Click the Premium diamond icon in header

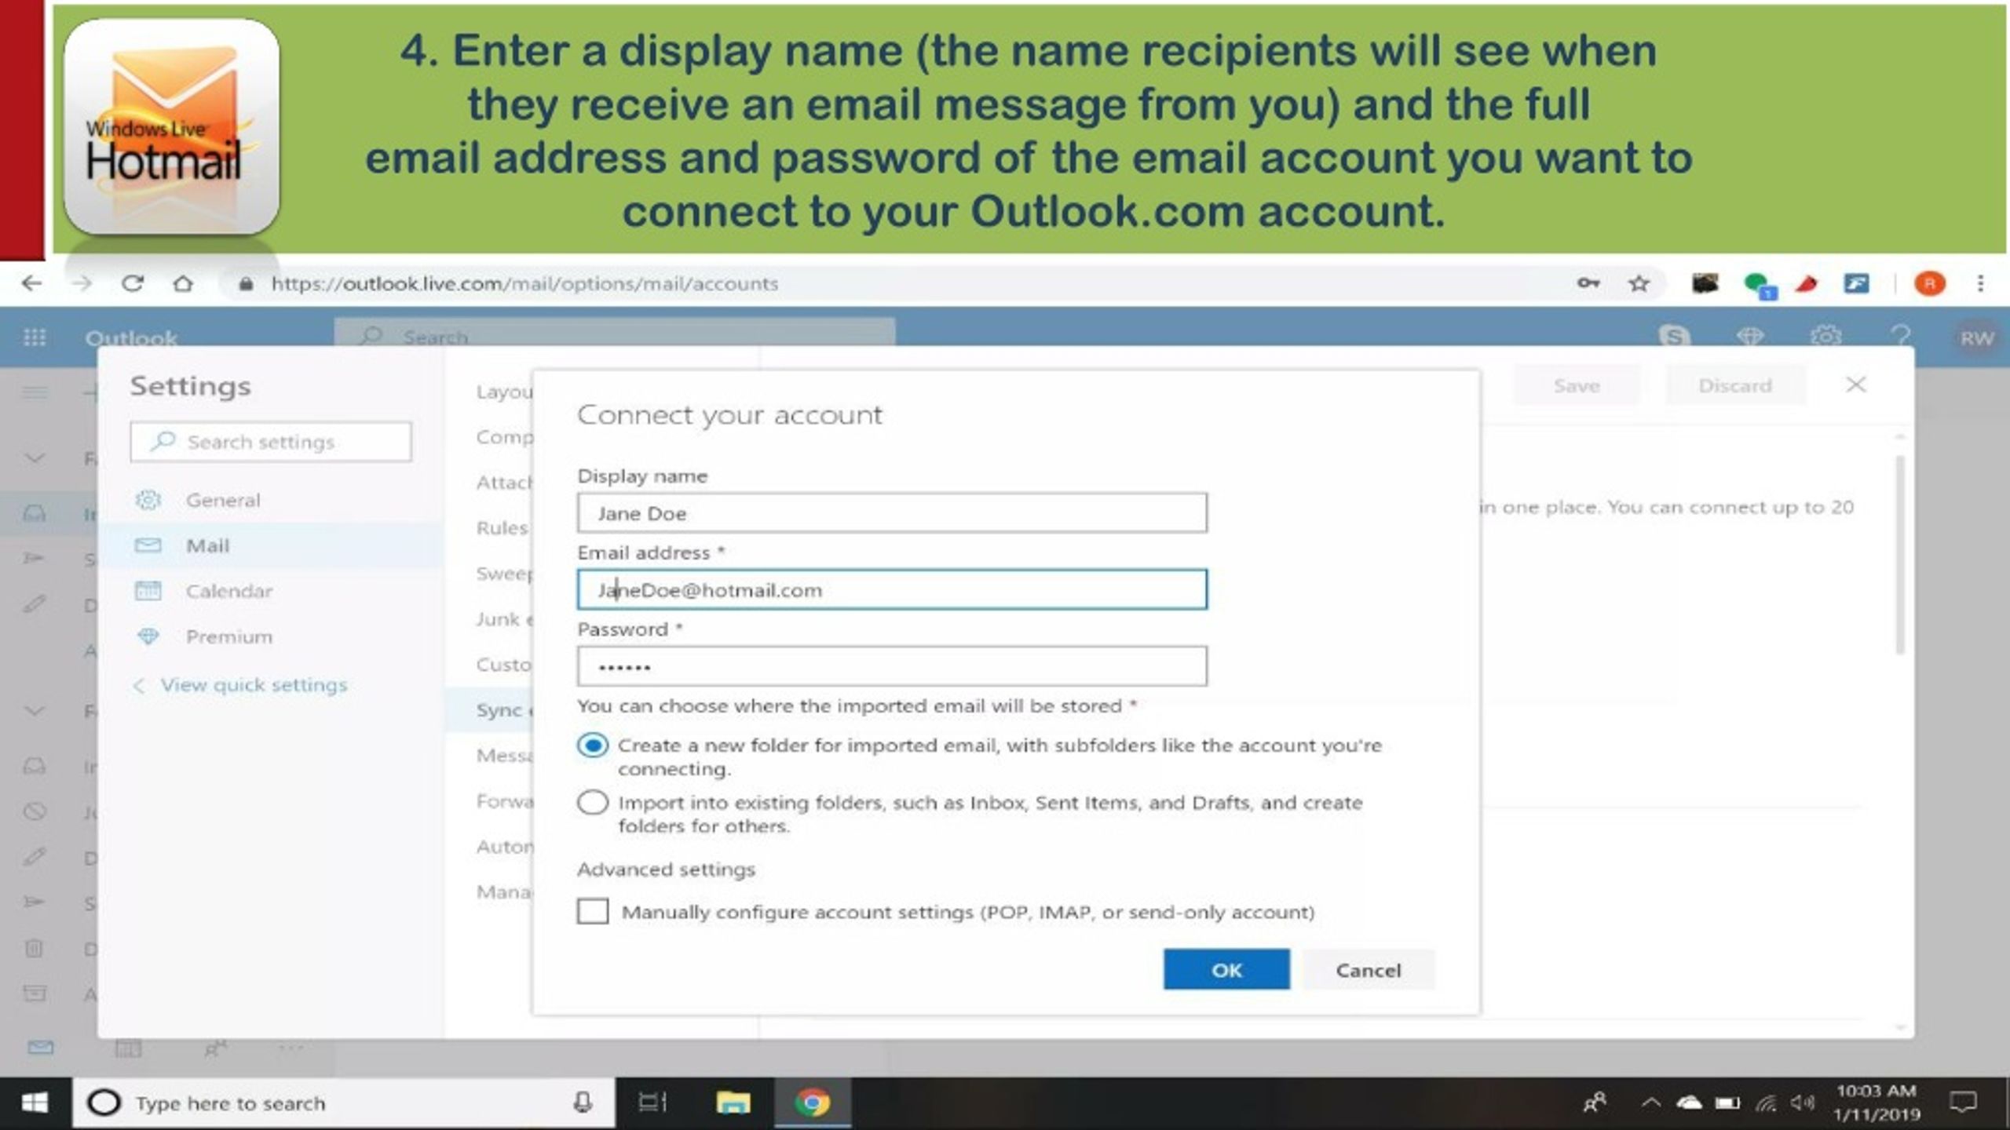point(1750,337)
